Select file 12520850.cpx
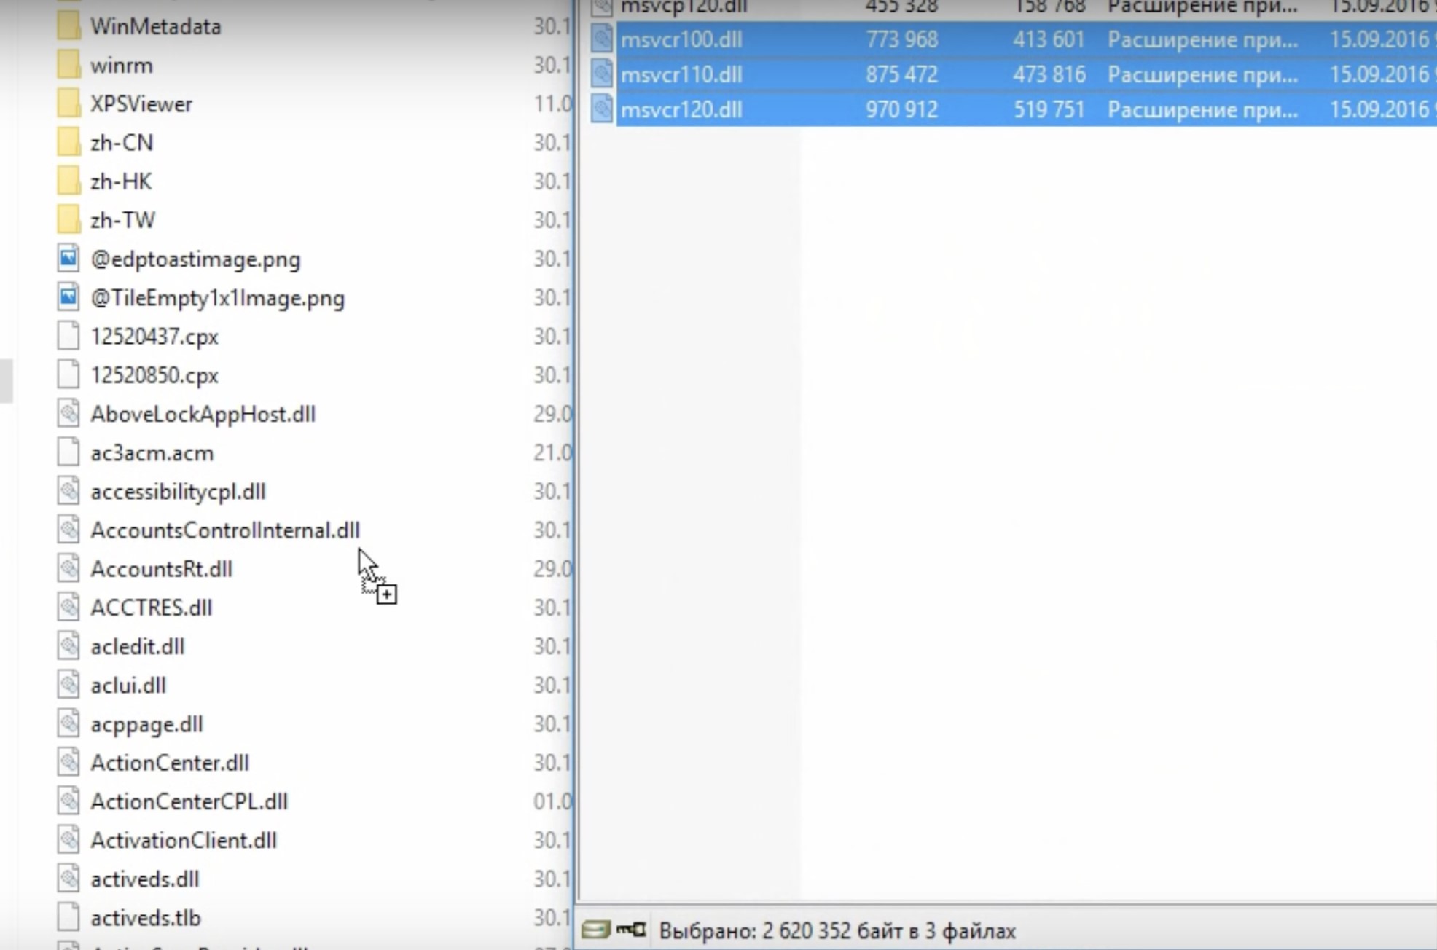 click(154, 375)
